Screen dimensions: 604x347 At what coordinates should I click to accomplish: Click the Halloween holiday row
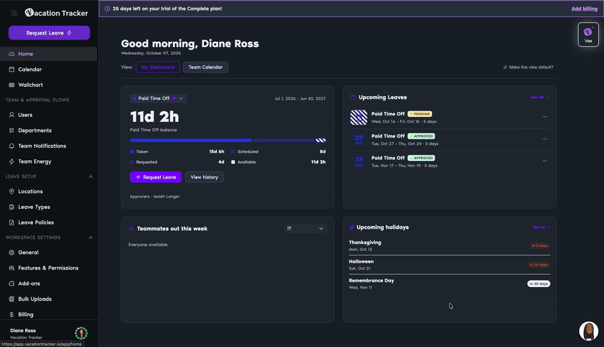[449, 265]
